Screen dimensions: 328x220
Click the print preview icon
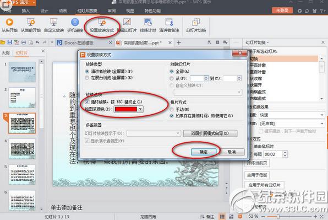point(30,42)
